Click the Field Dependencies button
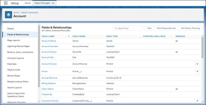Screen dimensions: 206x105 tap(166, 28)
